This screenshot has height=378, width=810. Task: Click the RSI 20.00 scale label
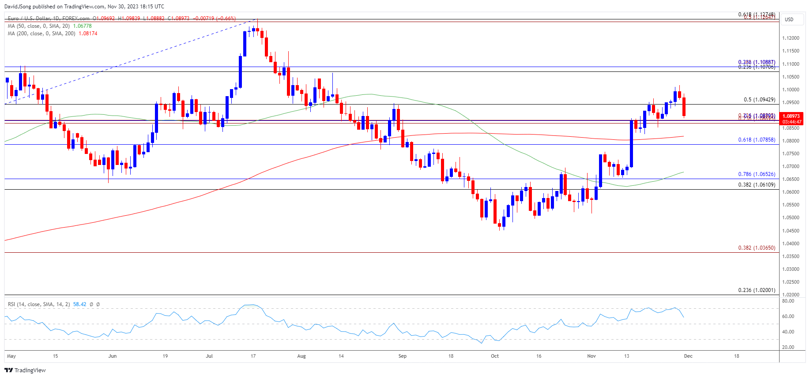788,347
